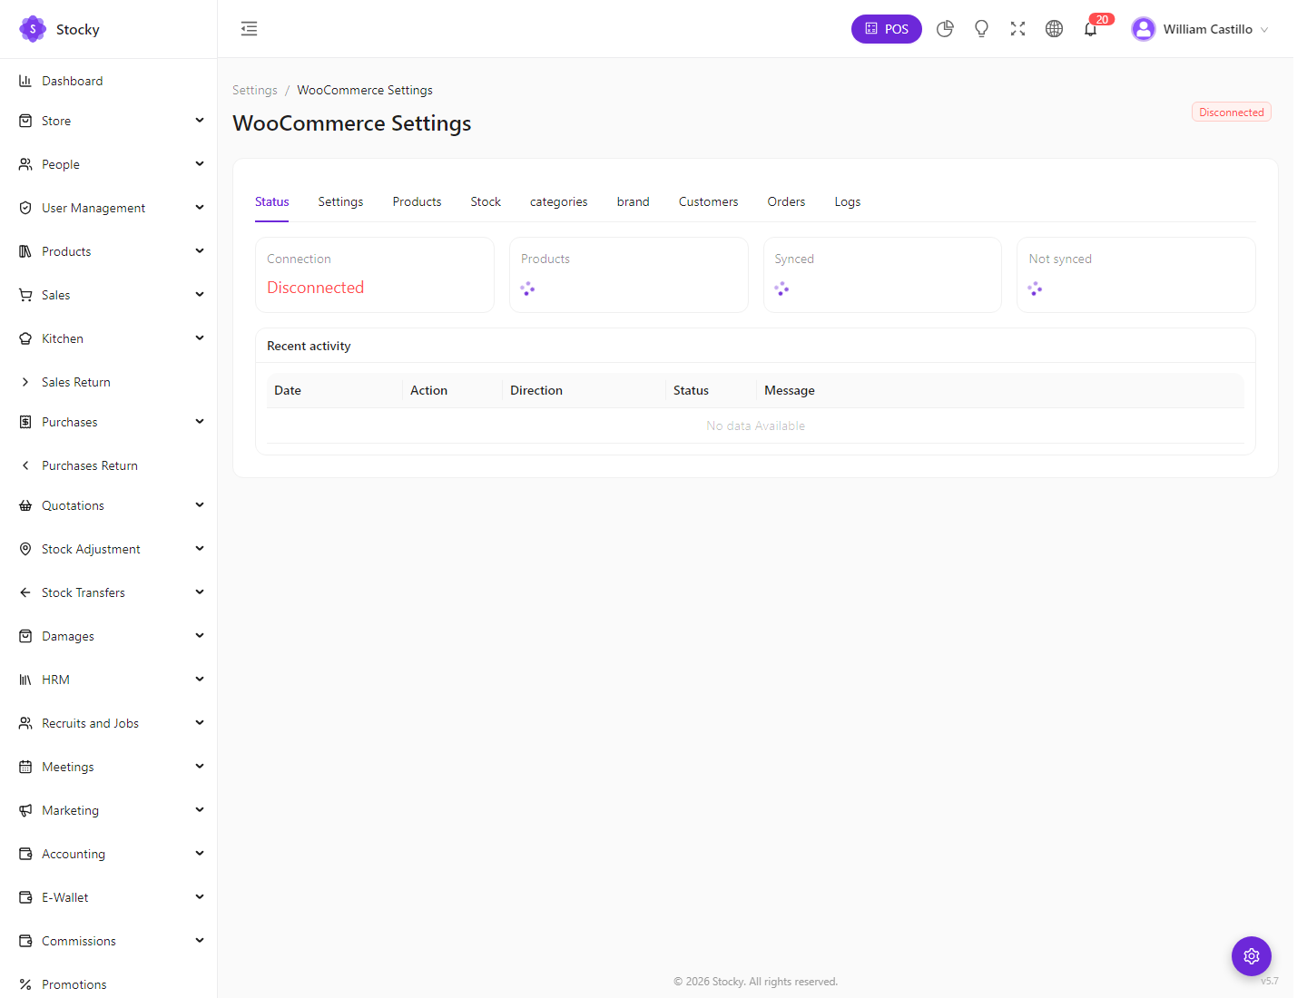This screenshot has height=998, width=1307.
Task: Click the Stock Adjustment pin icon
Action: click(25, 549)
